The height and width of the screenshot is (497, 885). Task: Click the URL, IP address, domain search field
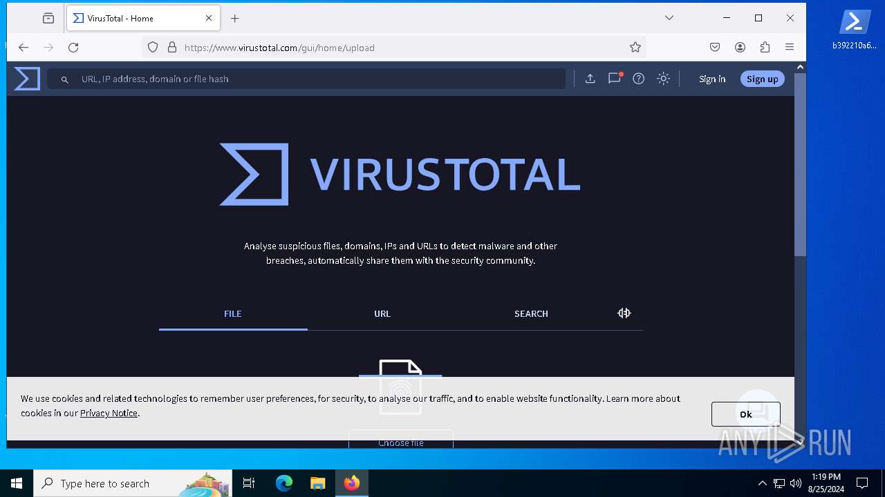pyautogui.click(x=306, y=79)
